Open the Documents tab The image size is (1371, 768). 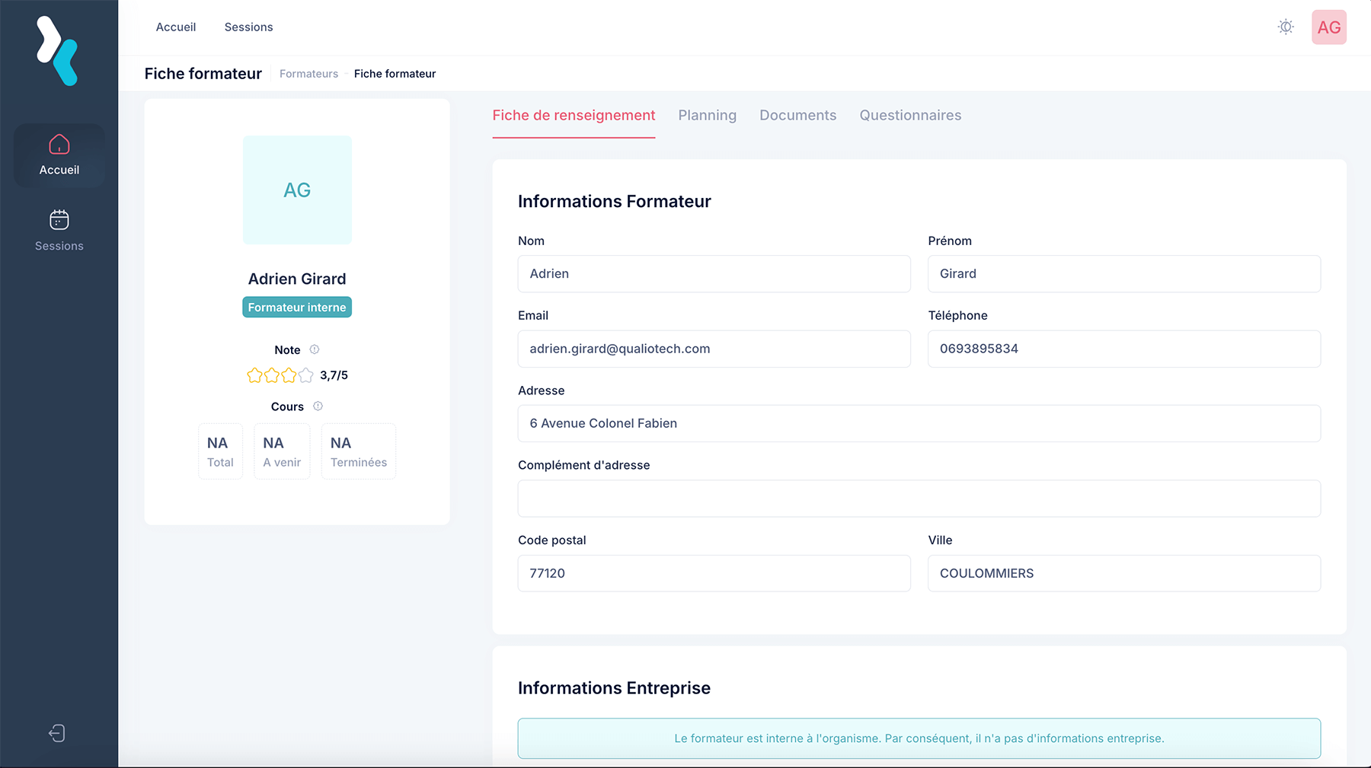[797, 116]
